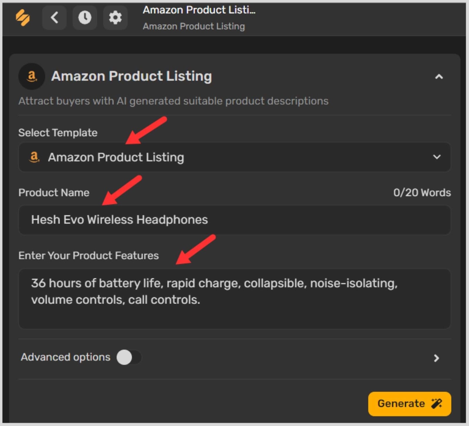Image resolution: width=469 pixels, height=426 pixels.
Task: Click into the Product Name field
Action: click(235, 220)
